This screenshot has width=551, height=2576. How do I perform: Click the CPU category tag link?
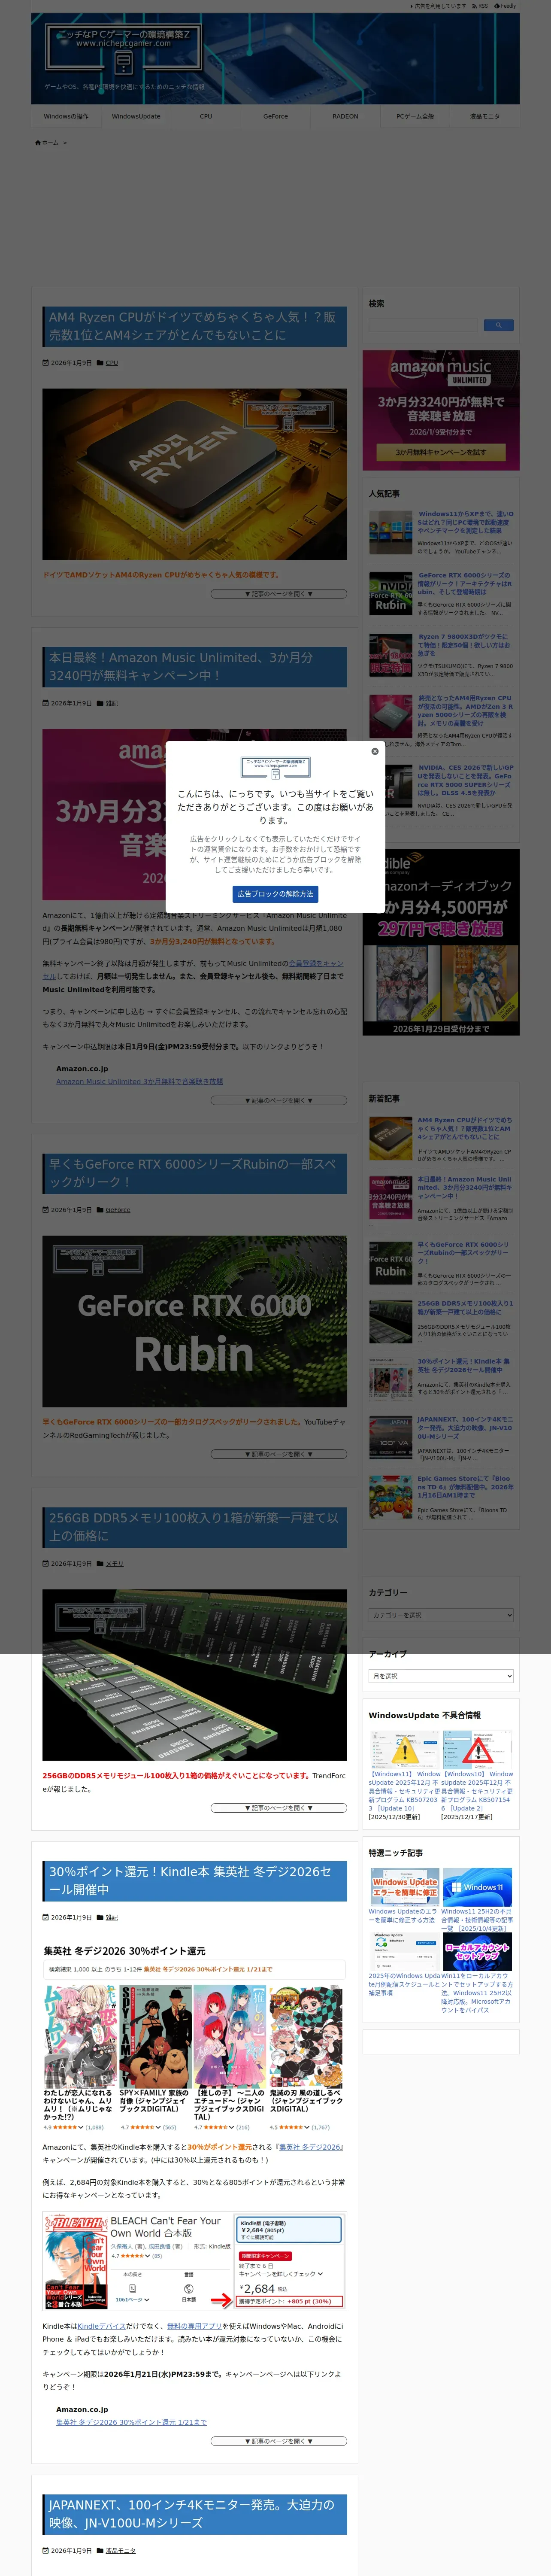112,363
